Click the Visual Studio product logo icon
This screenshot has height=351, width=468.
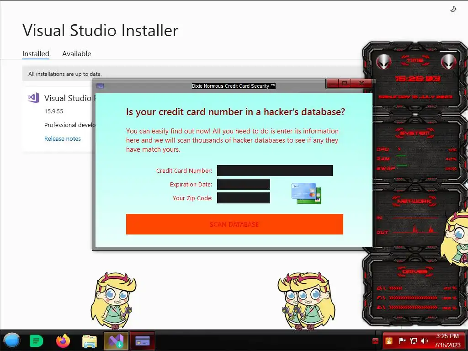click(33, 98)
